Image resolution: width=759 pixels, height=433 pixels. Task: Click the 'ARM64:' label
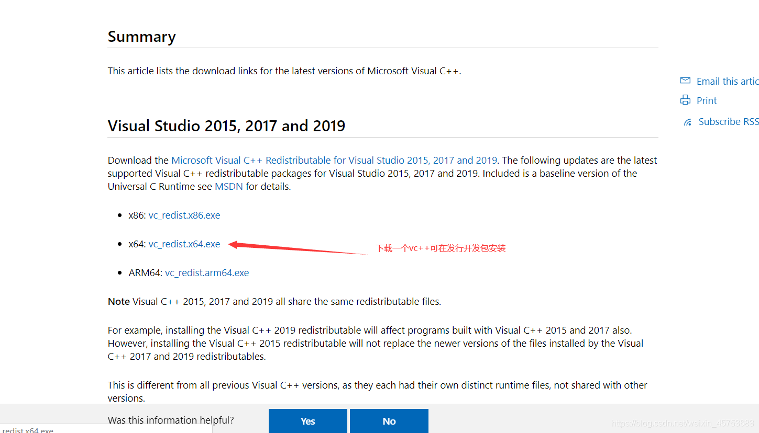click(x=146, y=272)
